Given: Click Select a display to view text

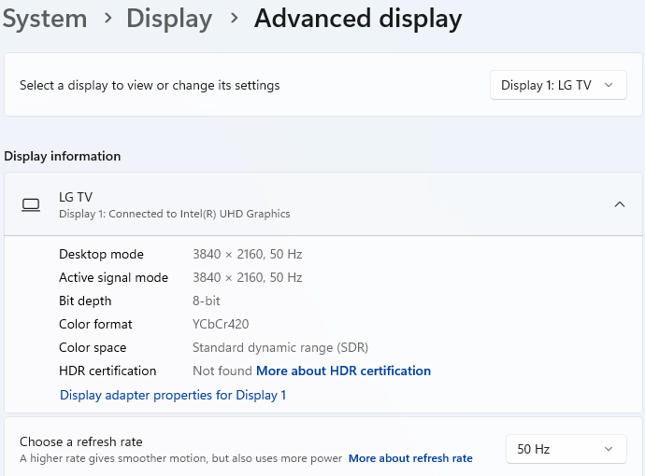Looking at the screenshot, I should pyautogui.click(x=150, y=86).
